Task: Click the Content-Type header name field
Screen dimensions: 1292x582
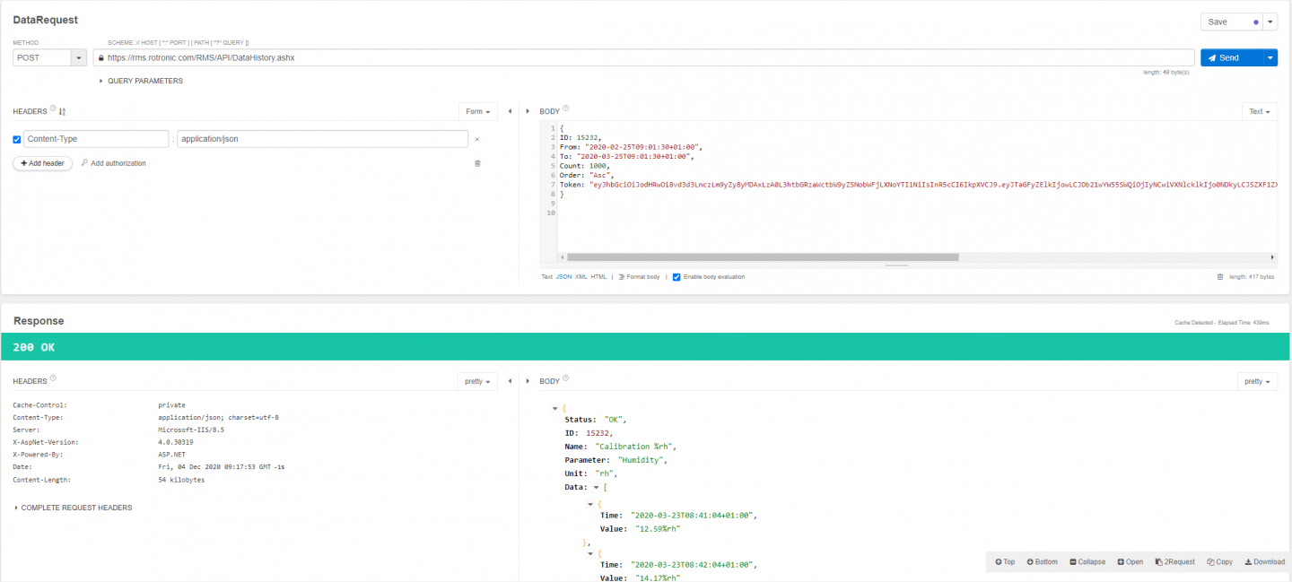Action: [96, 139]
